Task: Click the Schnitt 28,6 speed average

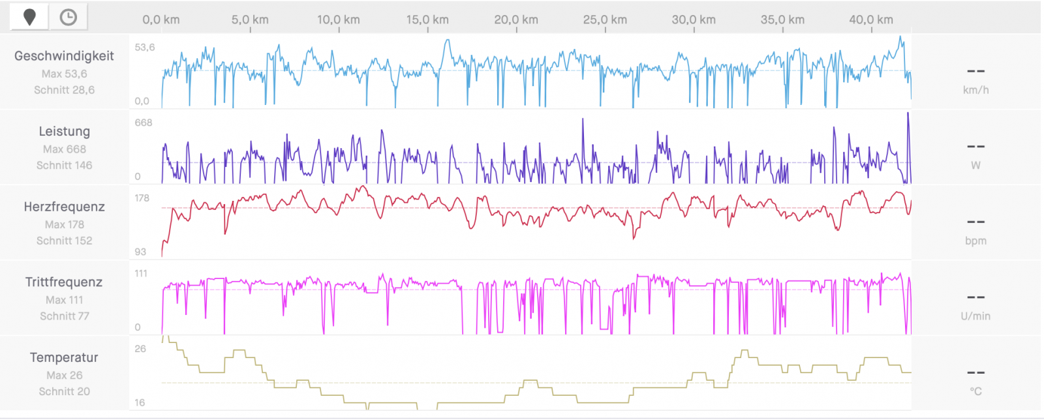Action: click(x=64, y=90)
